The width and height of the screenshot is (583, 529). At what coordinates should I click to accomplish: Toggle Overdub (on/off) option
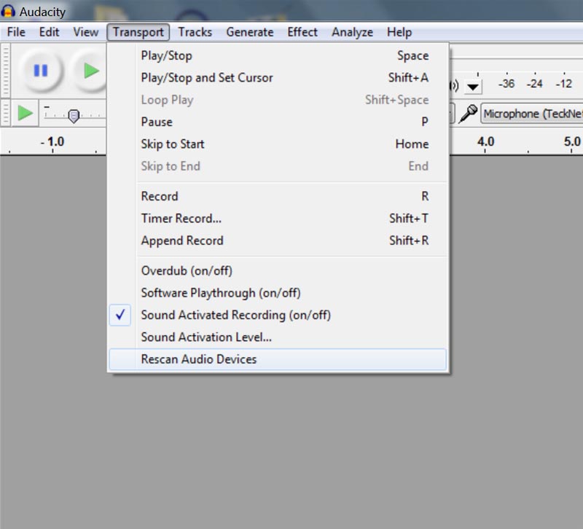(187, 270)
